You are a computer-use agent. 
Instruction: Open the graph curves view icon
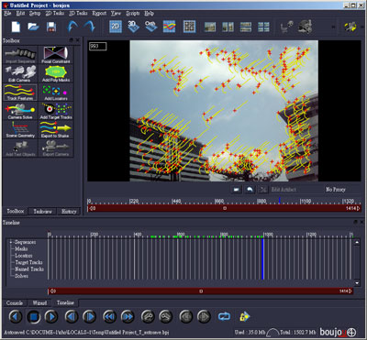point(169,27)
